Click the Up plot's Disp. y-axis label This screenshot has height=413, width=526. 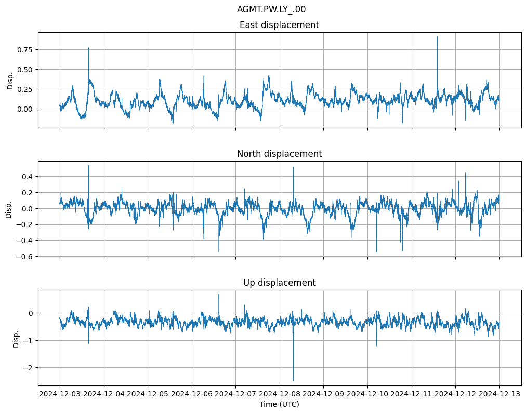(16, 338)
